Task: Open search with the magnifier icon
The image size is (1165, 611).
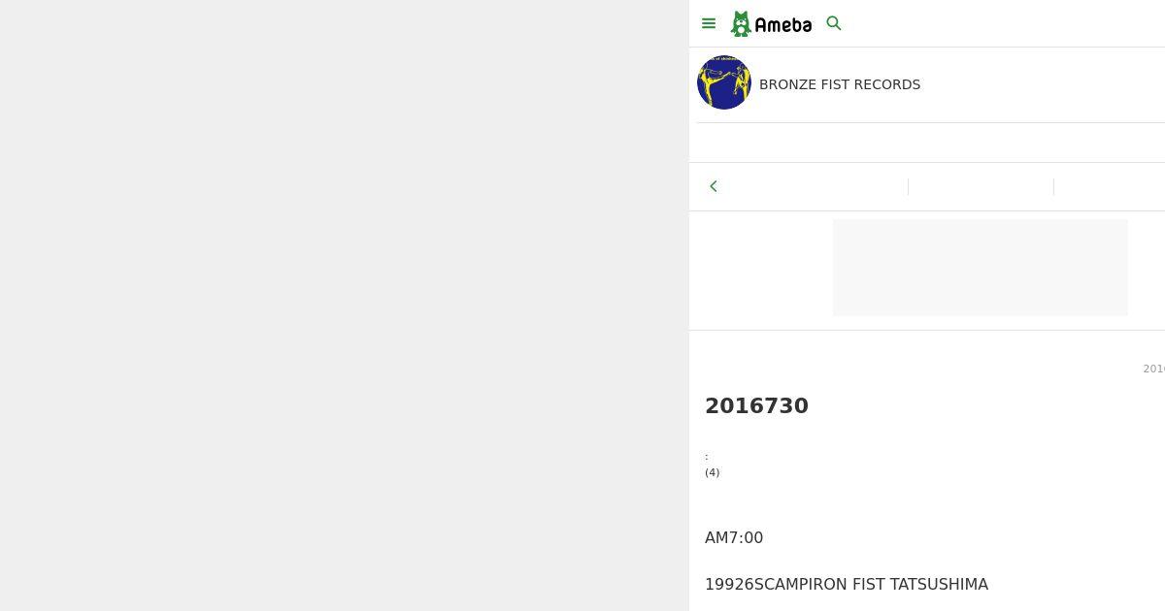Action: (834, 23)
